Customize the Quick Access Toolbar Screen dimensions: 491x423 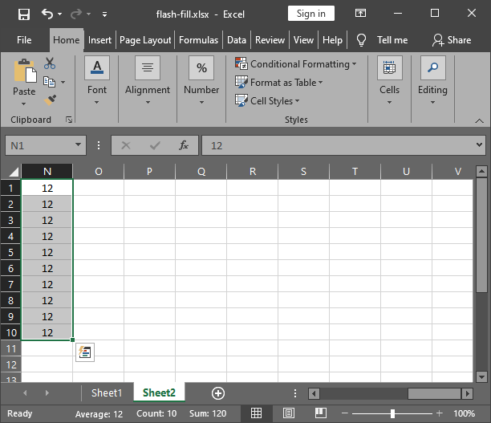(104, 14)
